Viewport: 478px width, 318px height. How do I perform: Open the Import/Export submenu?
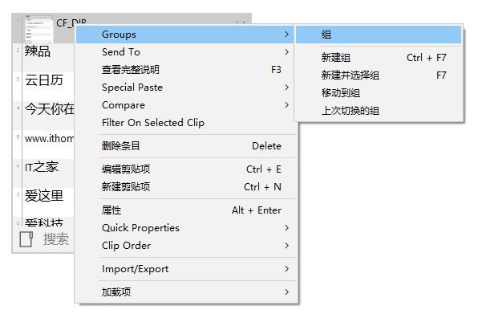(x=186, y=269)
